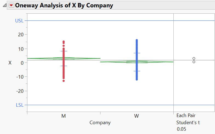Select the lowest blue data point for W
Screen dimensions: 215x134
[137, 79]
